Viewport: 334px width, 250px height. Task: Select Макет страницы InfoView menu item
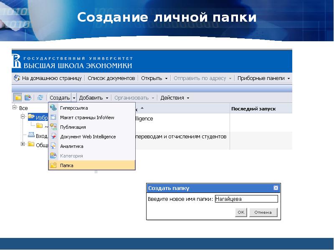pos(87,117)
